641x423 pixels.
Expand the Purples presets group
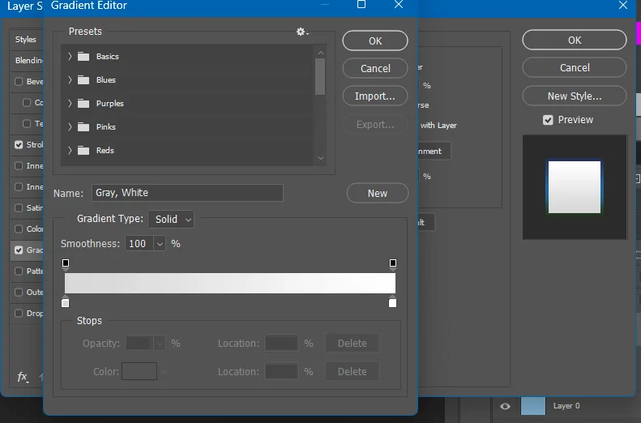pos(70,104)
